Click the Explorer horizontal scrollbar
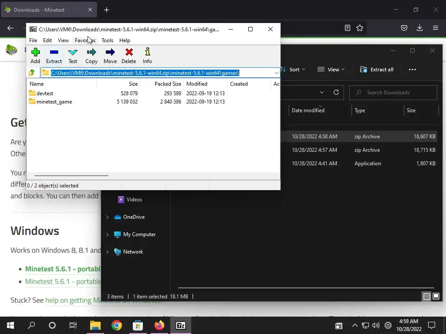Viewport: 446px width, 334px height. pyautogui.click(x=306, y=288)
